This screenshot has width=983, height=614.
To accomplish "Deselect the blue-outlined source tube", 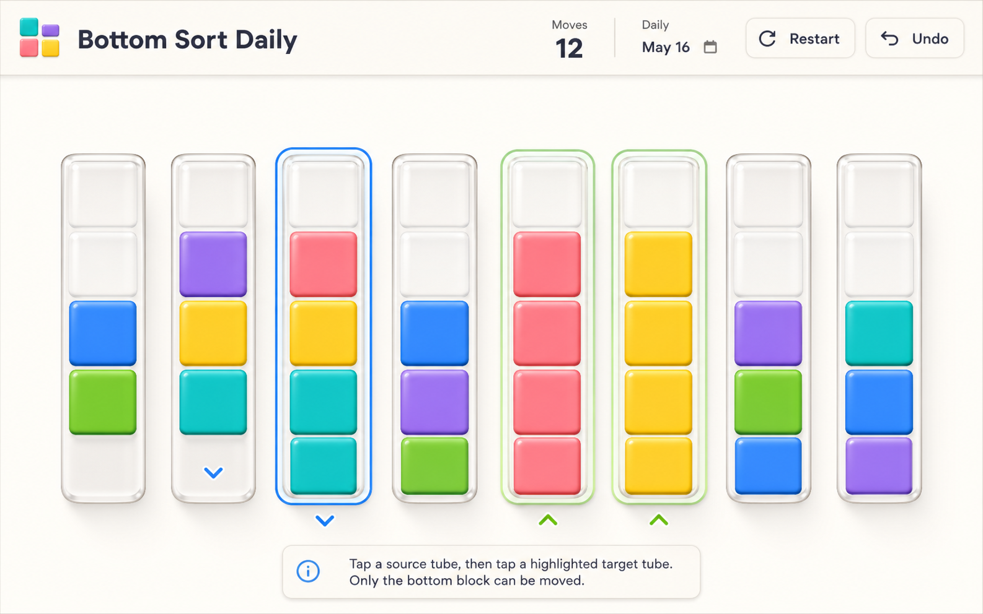I will click(x=324, y=327).
